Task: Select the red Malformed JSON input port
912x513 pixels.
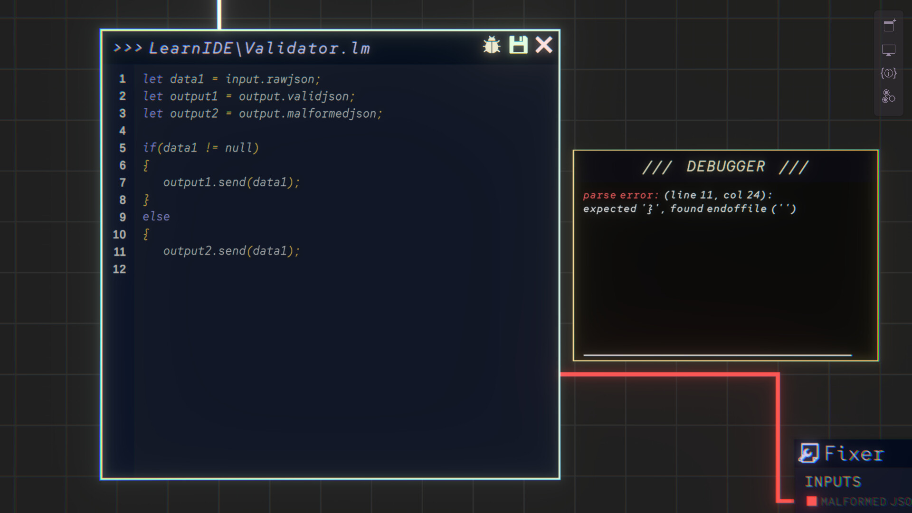Action: click(x=812, y=501)
